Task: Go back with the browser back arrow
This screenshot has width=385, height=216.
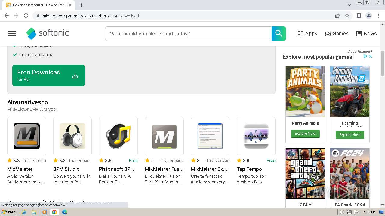Action: tap(7, 16)
